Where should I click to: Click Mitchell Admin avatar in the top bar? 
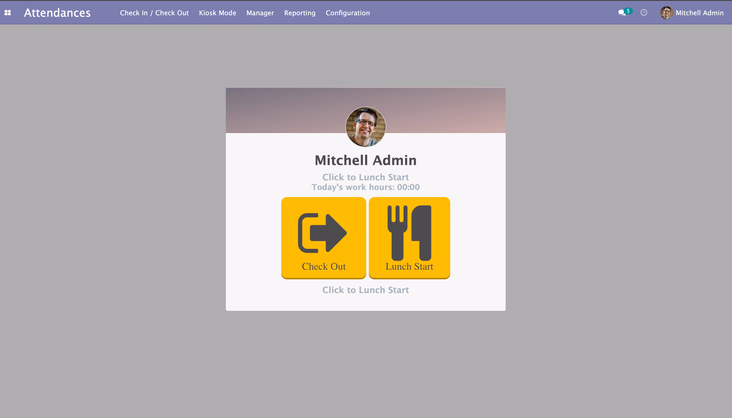pos(666,13)
